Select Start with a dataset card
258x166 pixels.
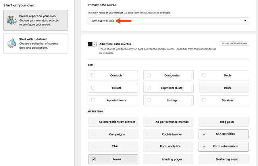click(36, 44)
